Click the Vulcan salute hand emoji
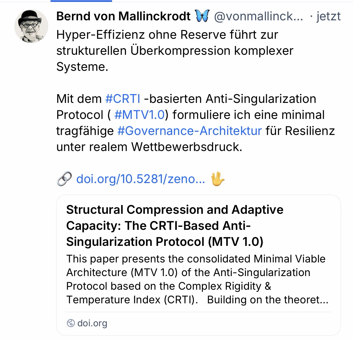The height and width of the screenshot is (341, 353). pos(218,179)
